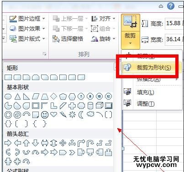This screenshot has width=184, height=172.
Task: Select the plain Rectangle shape
Action: (8, 77)
